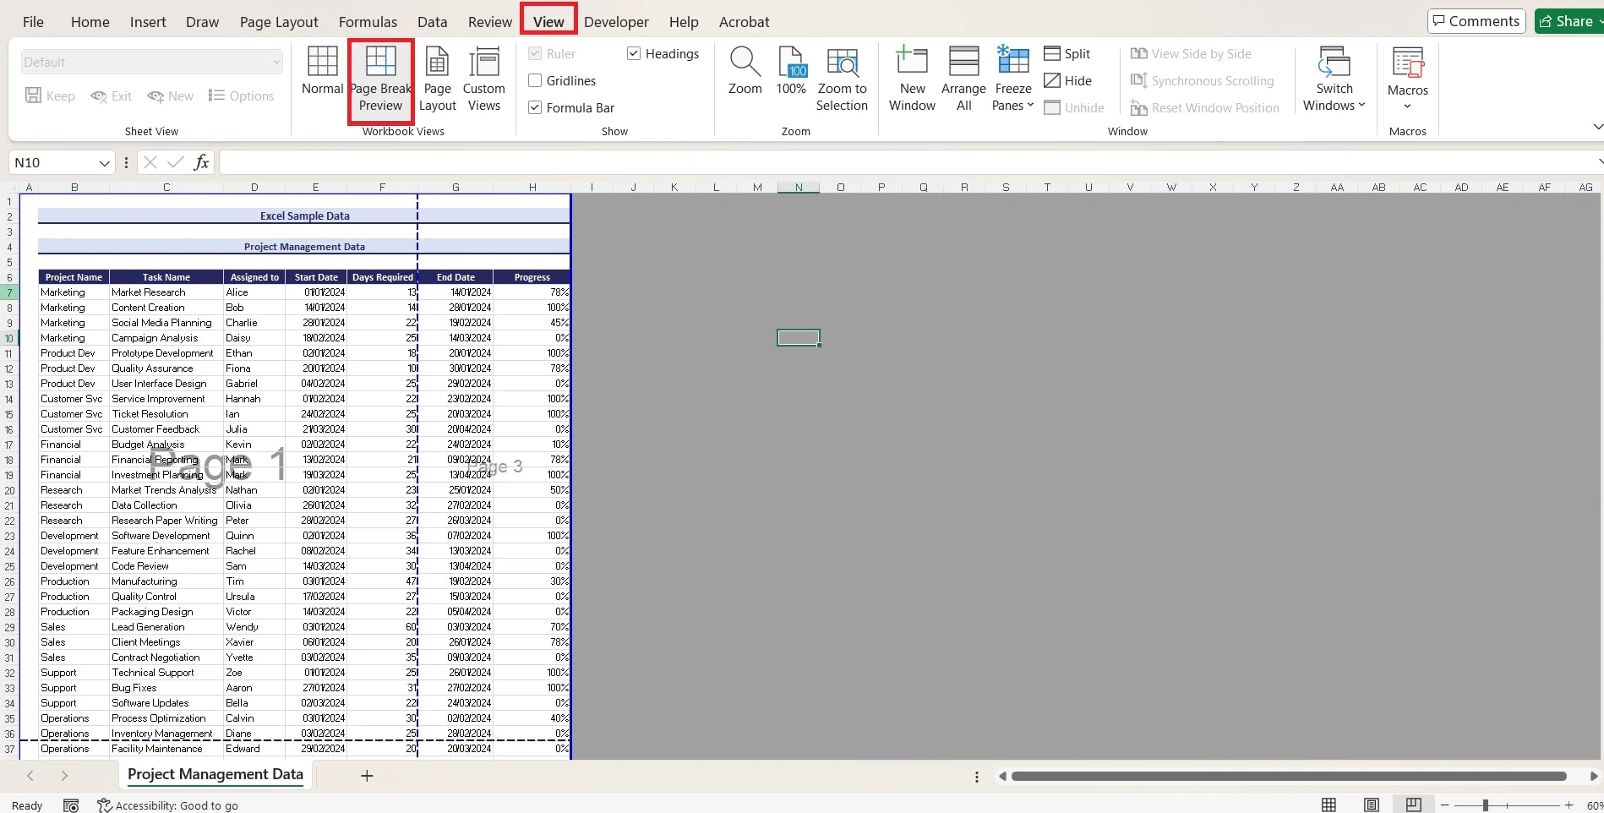The image size is (1604, 813).
Task: Go to the next sheet arrow
Action: [64, 775]
